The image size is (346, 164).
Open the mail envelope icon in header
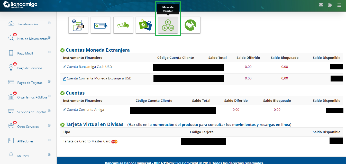pyautogui.click(x=321, y=5)
